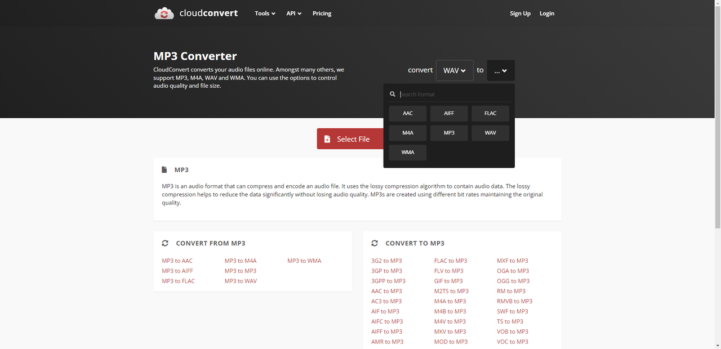The width and height of the screenshot is (721, 349).
Task: Open the MXF to MP3 link
Action: click(x=513, y=261)
